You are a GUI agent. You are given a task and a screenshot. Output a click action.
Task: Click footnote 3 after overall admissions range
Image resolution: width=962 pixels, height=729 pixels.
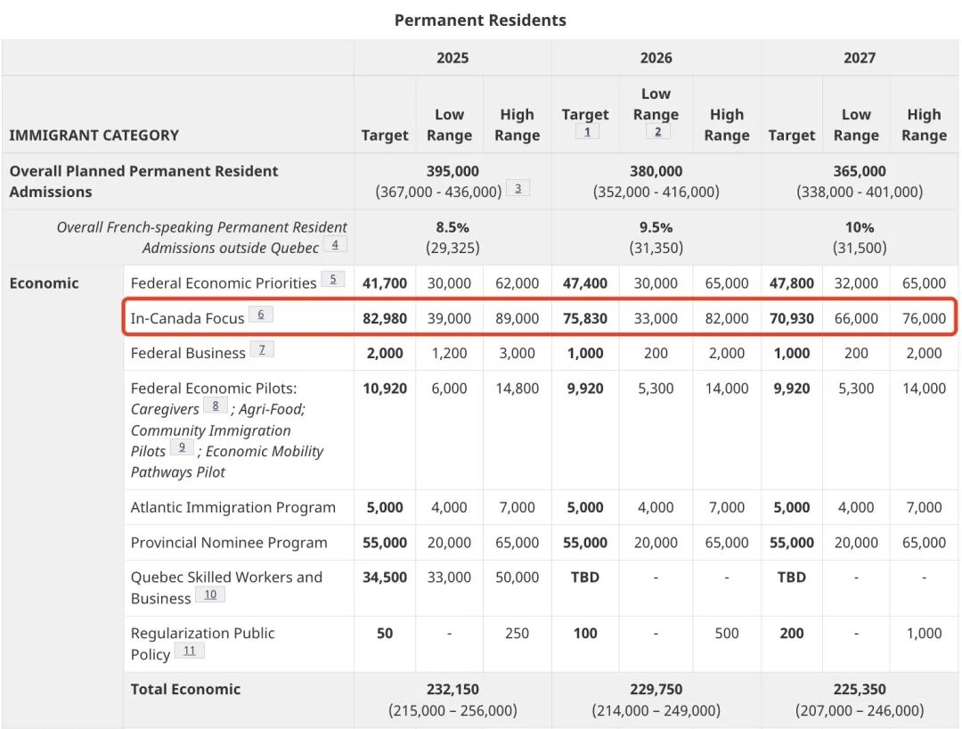pos(518,188)
